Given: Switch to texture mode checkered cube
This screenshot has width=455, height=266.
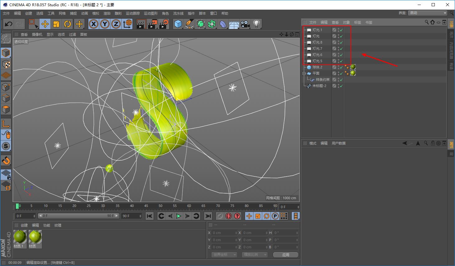Looking at the screenshot, I should point(6,64).
